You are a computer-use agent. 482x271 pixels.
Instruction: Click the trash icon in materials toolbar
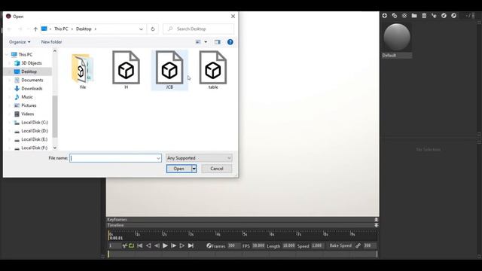[424, 15]
